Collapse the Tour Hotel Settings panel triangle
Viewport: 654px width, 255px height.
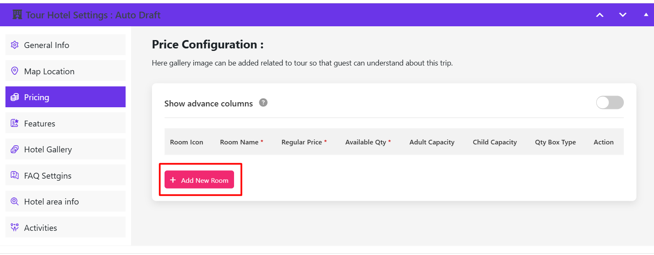point(646,15)
